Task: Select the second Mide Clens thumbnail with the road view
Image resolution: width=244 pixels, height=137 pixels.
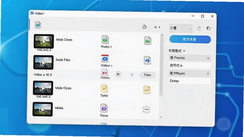Action: (x=43, y=88)
